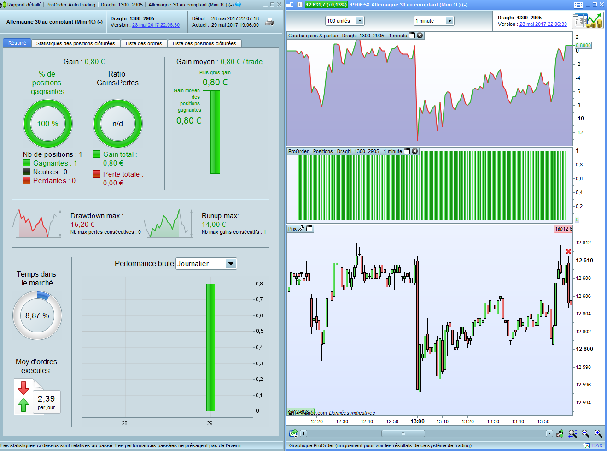Click the Ratio Gains/Pertes n/d gauge
The image size is (607, 451).
pyautogui.click(x=118, y=124)
